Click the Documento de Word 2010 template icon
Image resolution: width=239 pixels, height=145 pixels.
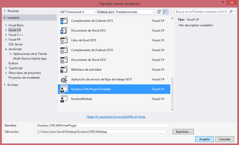click(64, 60)
